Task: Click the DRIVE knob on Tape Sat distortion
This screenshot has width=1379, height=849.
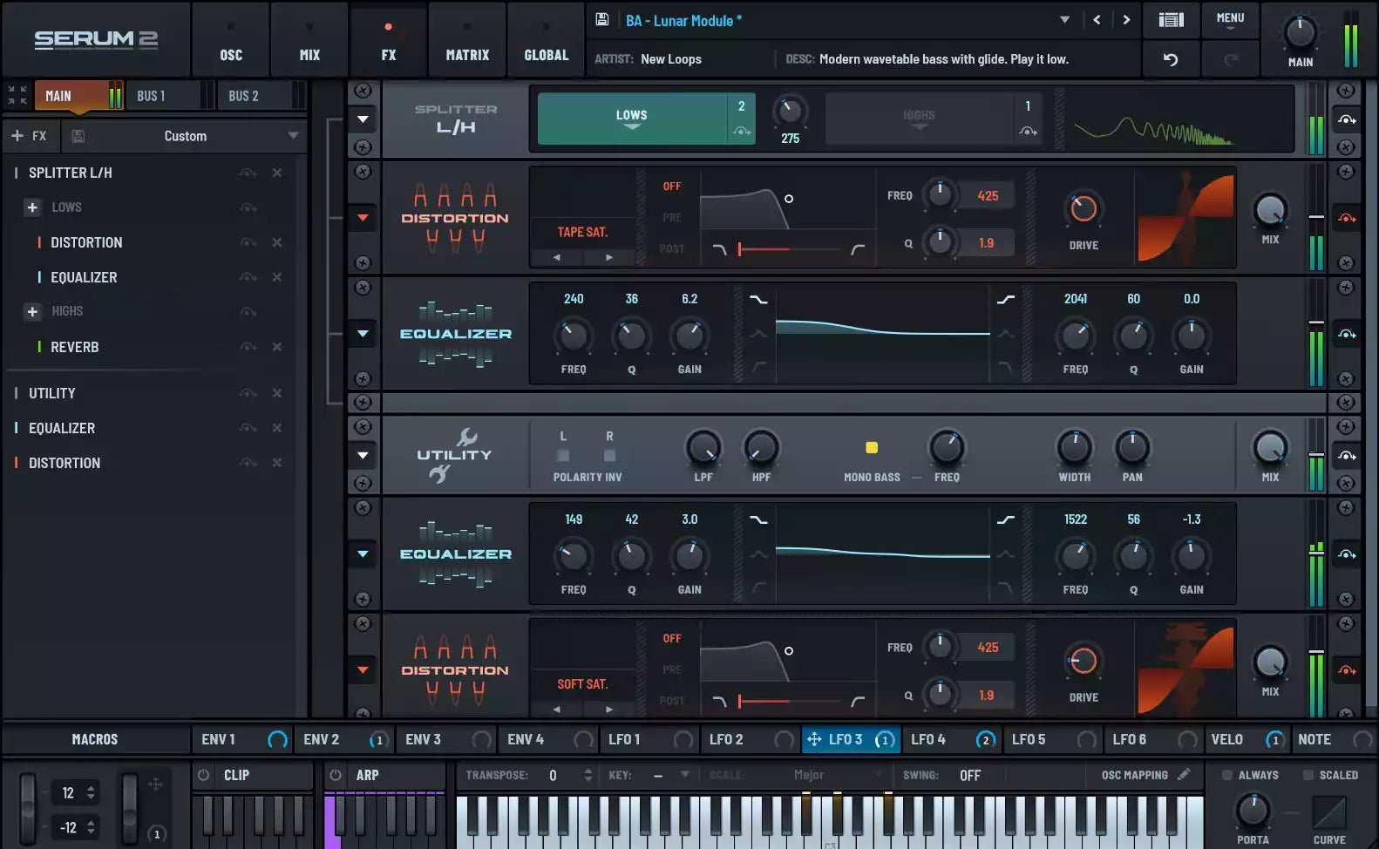Action: tap(1083, 209)
